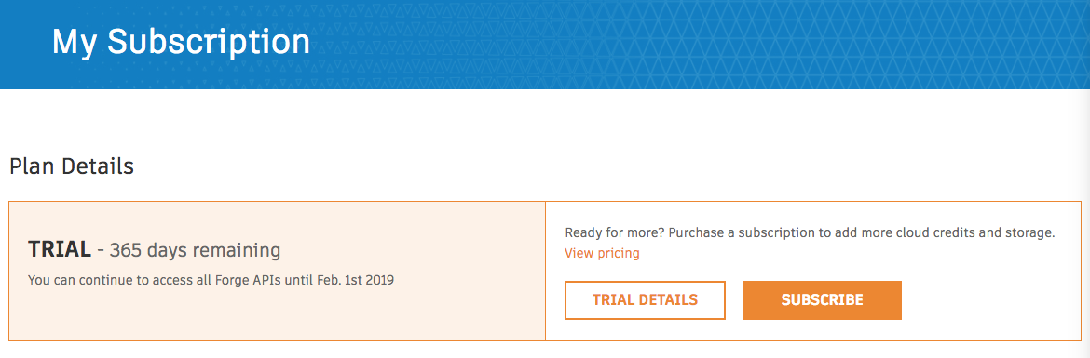1090x358 pixels.
Task: Click blank space between banner and Plan Details
Action: coord(545,122)
